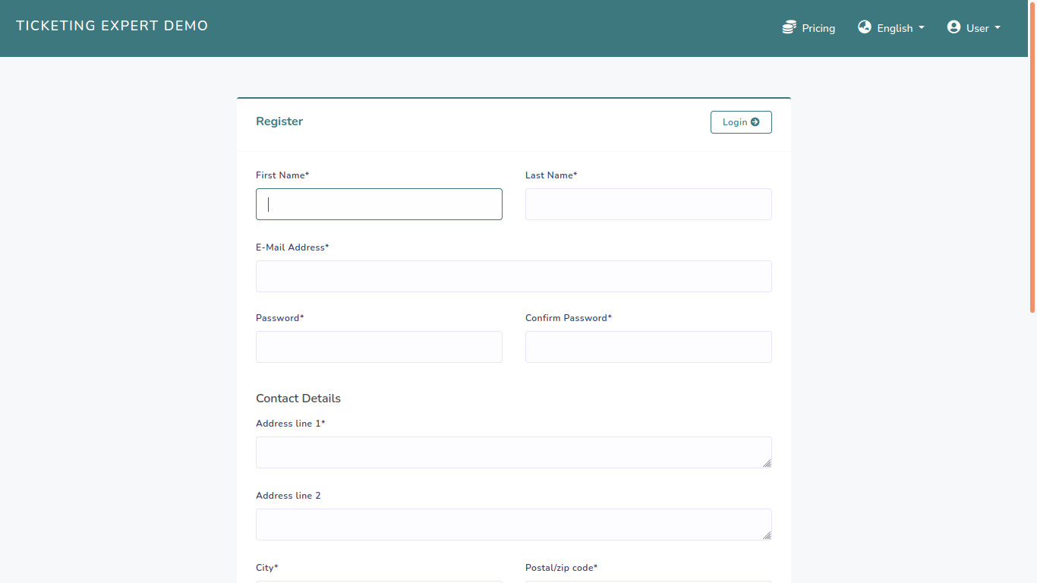This screenshot has height=583, width=1037.
Task: Switch to the Login page
Action: (741, 121)
